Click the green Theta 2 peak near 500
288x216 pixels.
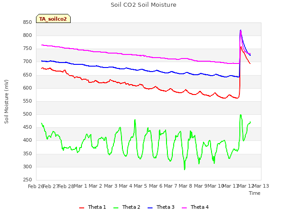[x=241, y=115]
